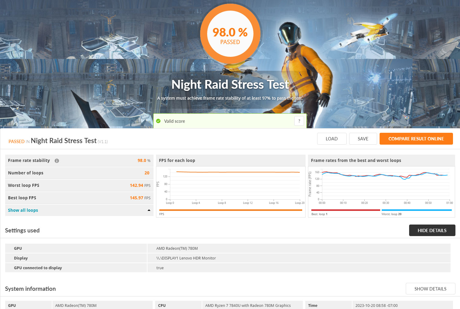Image resolution: width=460 pixels, height=309 pixels.
Task: Click the red Best loop 1 legend bar
Action: 346,210
